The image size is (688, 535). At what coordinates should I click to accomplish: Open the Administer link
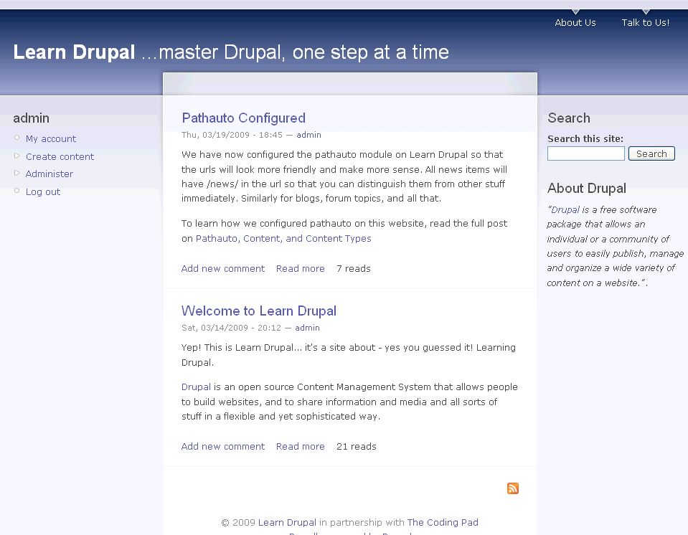point(49,174)
